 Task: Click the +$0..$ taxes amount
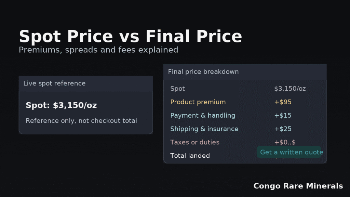click(285, 142)
